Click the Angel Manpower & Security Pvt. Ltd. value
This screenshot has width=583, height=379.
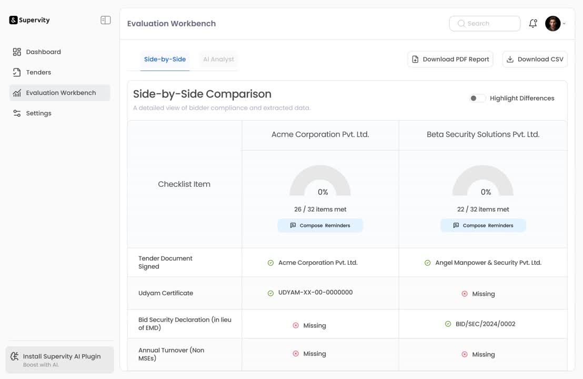(488, 263)
